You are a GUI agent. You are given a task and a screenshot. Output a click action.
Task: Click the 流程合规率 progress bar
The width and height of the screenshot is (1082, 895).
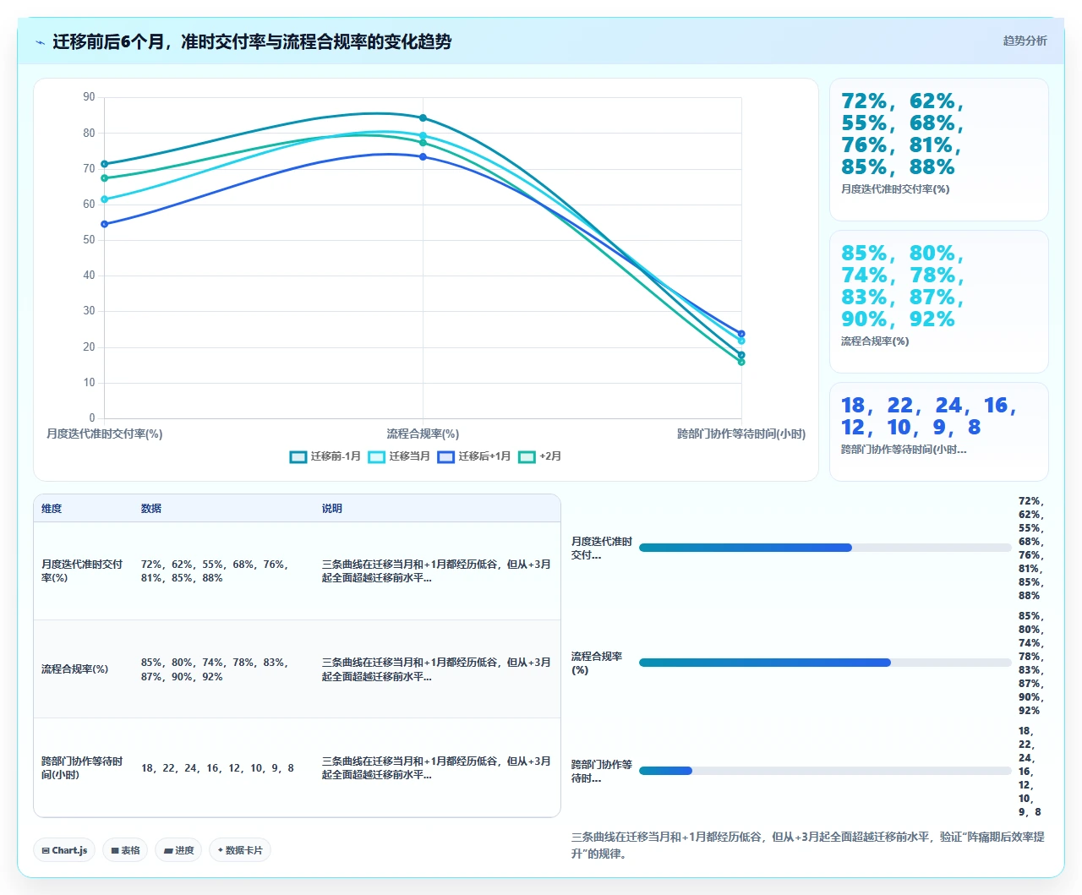pos(825,663)
